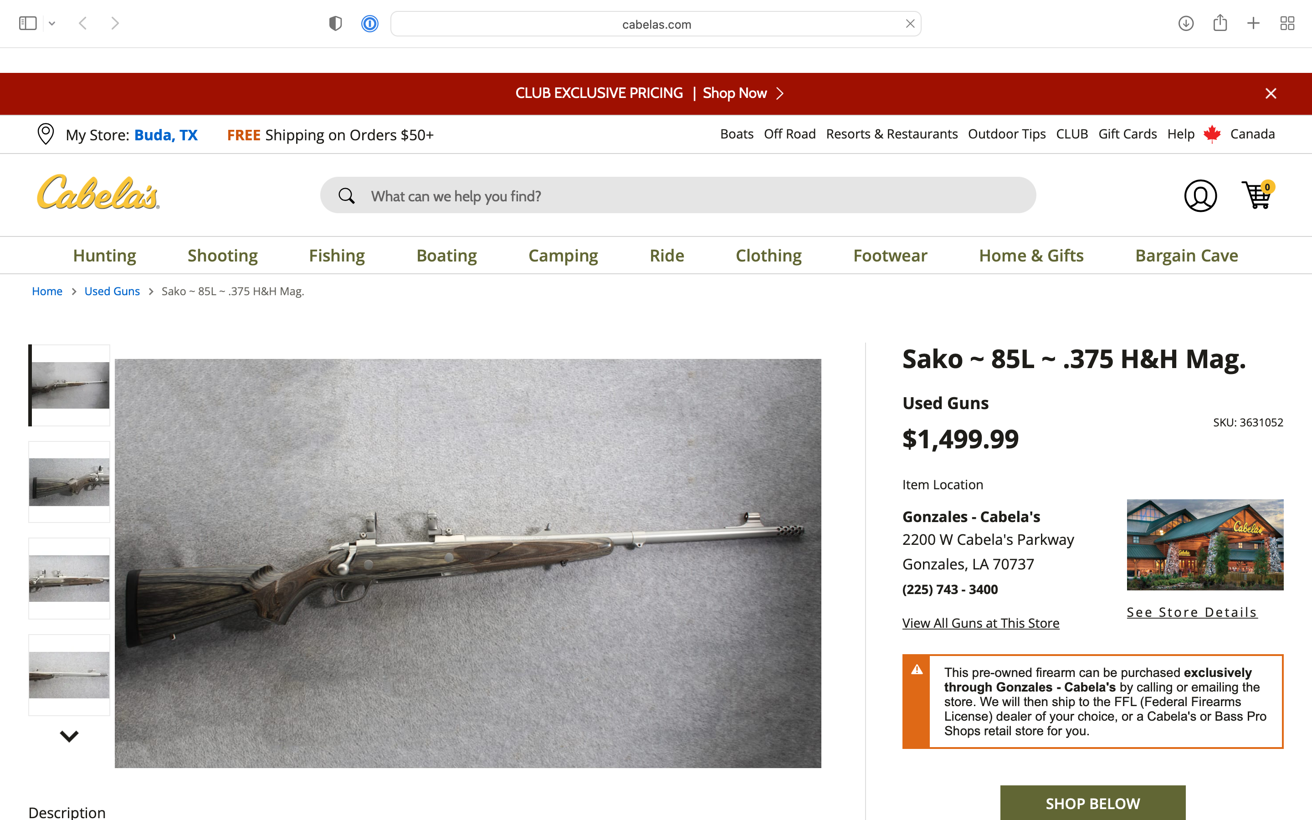The width and height of the screenshot is (1312, 820).
Task: Click the product search input field
Action: [678, 195]
